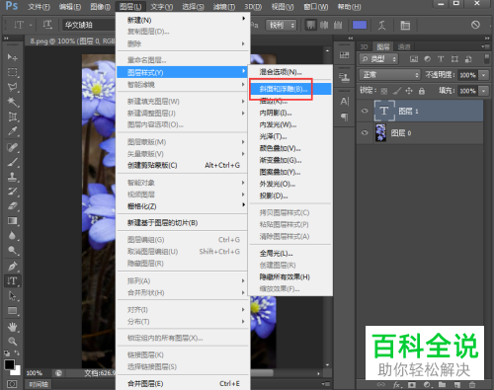
Task: Toggle the text layer filter T icon
Action: click(x=441, y=59)
